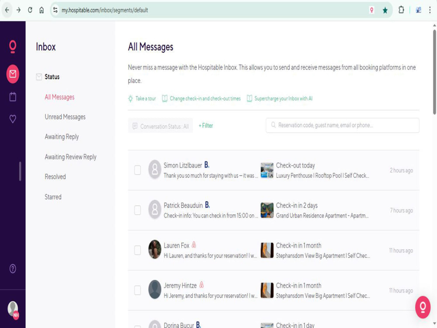Image resolution: width=437 pixels, height=328 pixels.
Task: Click Jeremy Hintze's profile photo
Action: 155,290
